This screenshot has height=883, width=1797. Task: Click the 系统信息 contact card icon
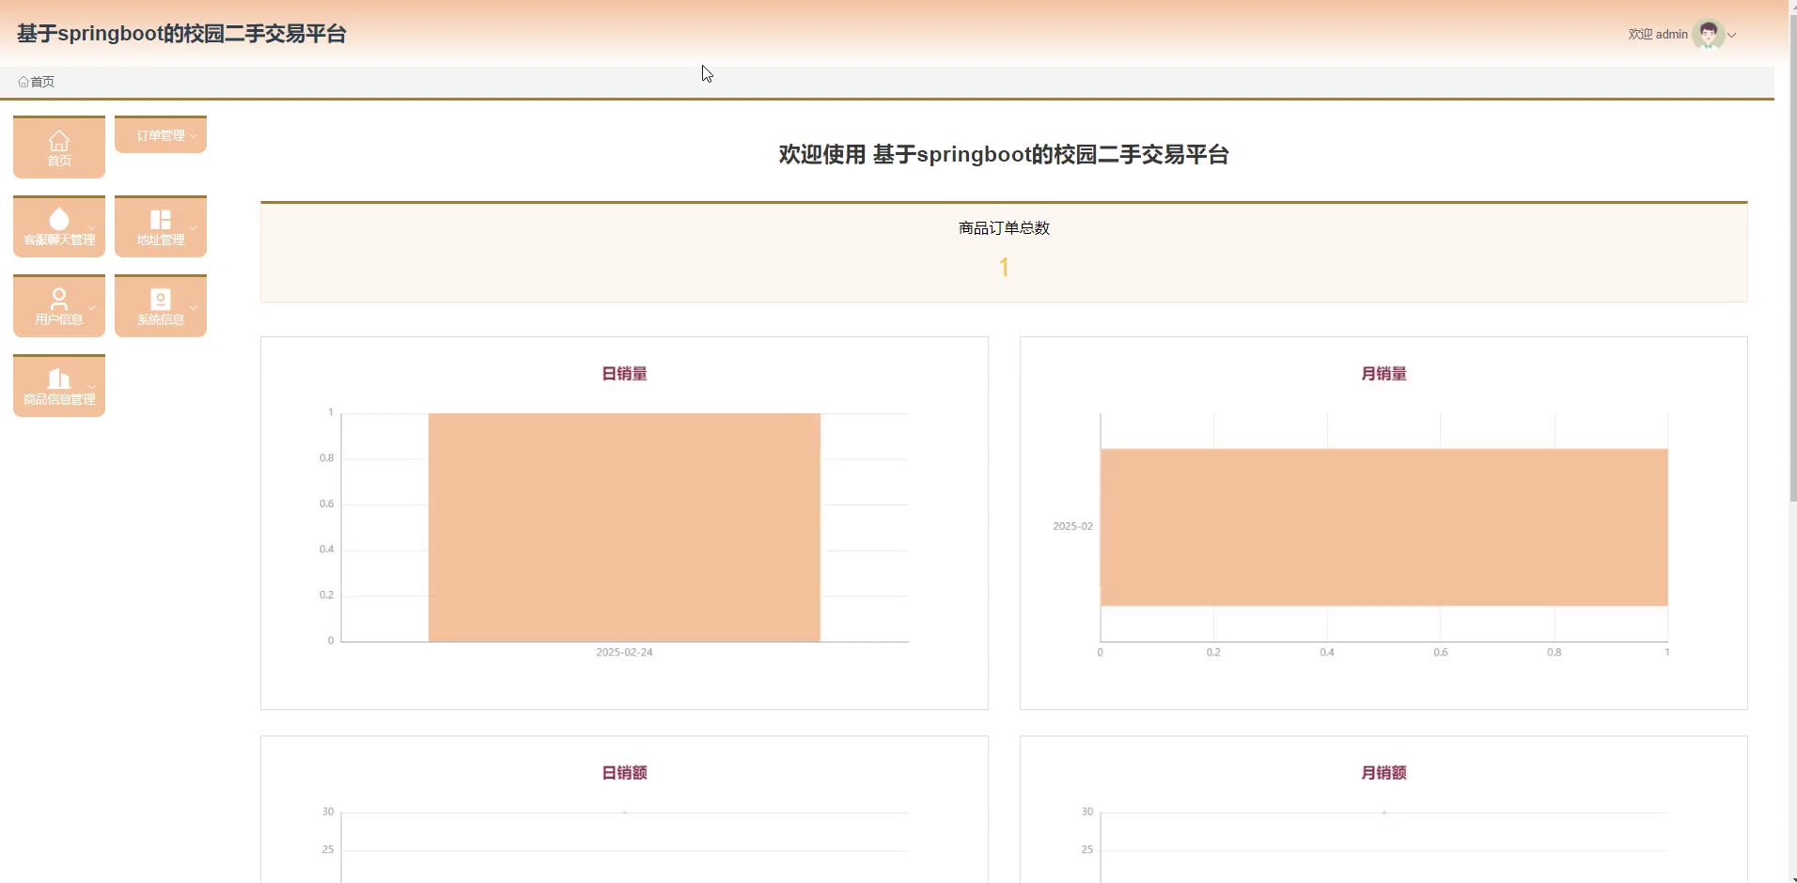point(161,299)
